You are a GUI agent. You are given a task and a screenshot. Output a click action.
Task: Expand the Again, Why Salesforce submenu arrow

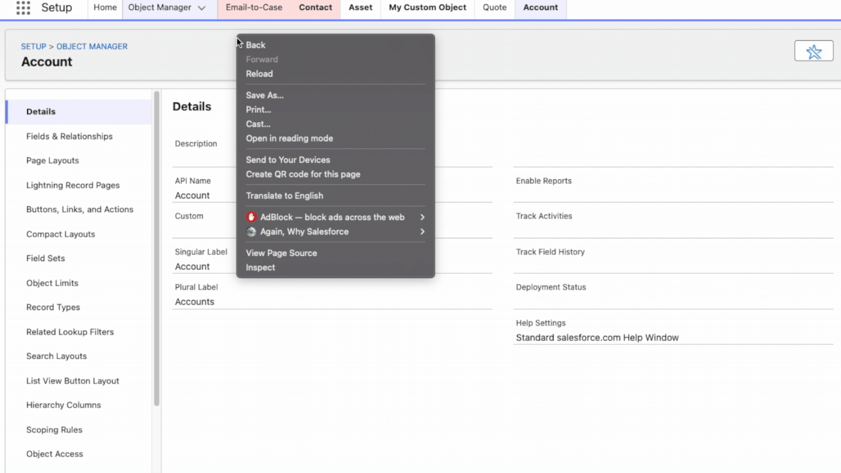pos(422,232)
